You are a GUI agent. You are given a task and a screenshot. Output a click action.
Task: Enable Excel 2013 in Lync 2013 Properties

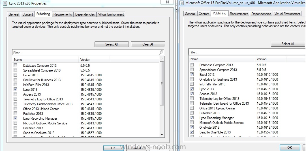15,75
